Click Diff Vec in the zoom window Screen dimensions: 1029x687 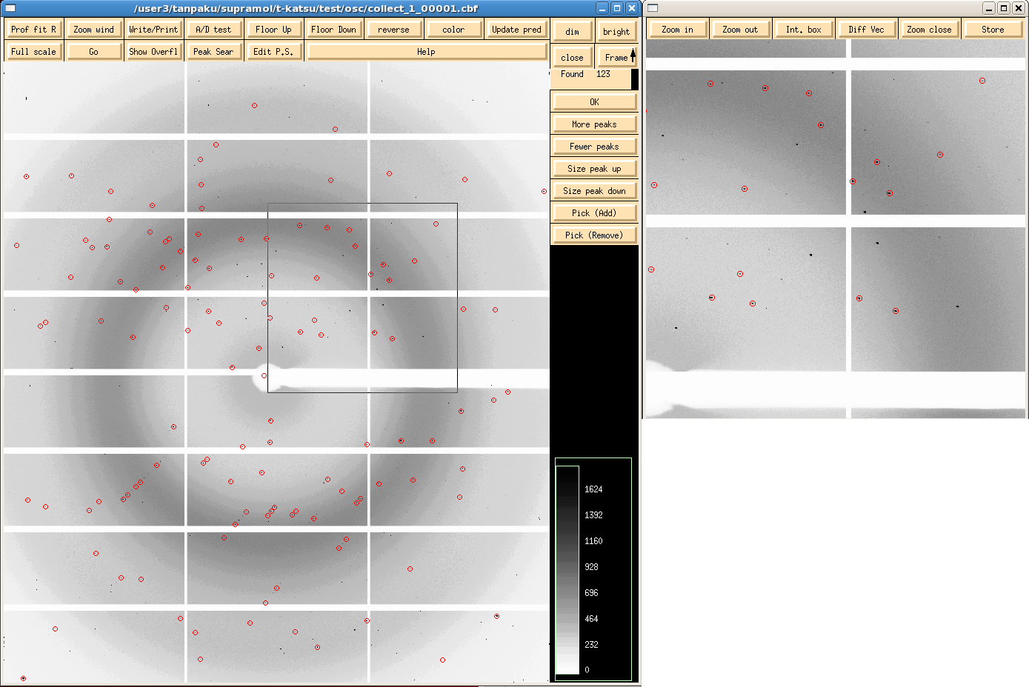[866, 30]
